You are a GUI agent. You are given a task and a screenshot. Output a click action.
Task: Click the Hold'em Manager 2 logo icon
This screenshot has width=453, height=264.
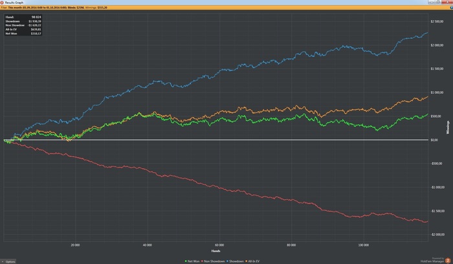pos(448,261)
